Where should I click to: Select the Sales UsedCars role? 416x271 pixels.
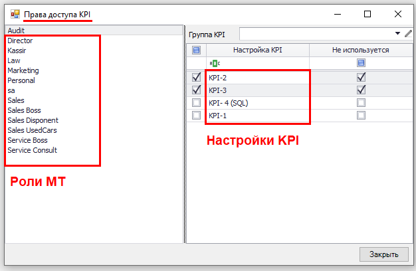[x=32, y=130]
